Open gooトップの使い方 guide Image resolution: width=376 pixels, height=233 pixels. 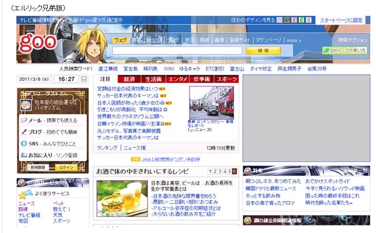click(345, 50)
